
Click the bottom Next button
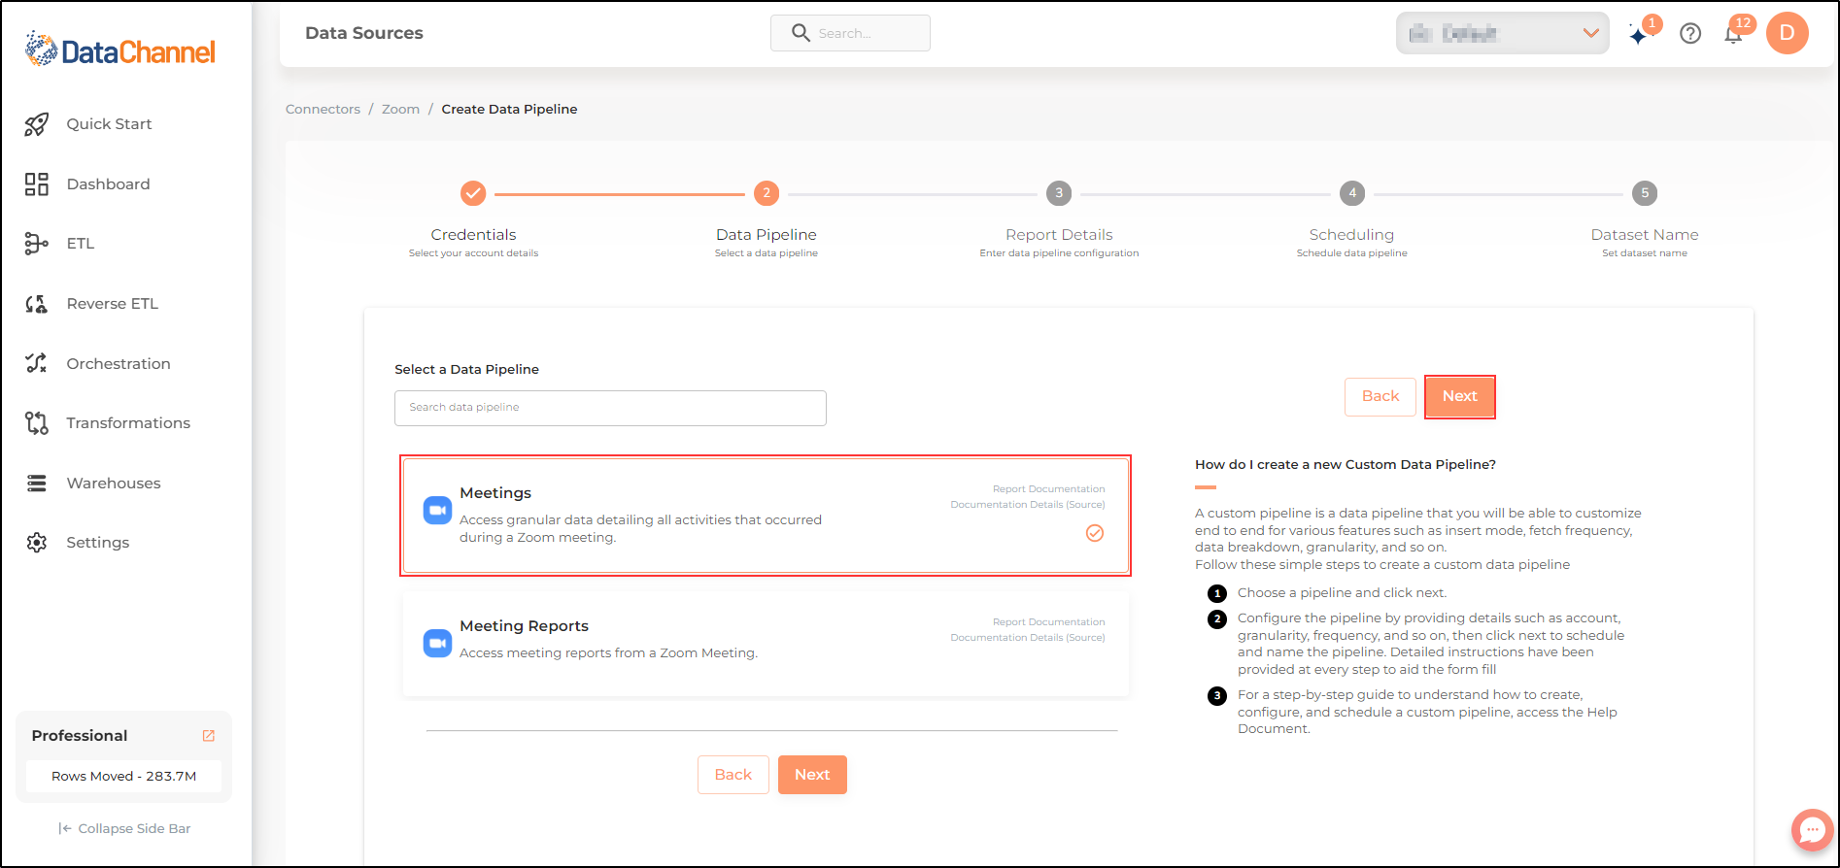click(812, 775)
